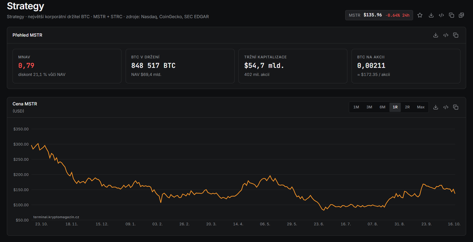Click the $100.00 y-axis label

pyautogui.click(x=21, y=205)
